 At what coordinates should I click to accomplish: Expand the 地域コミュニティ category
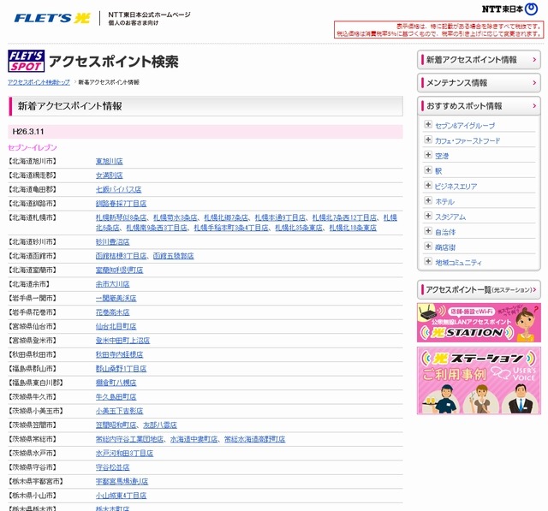pyautogui.click(x=428, y=261)
